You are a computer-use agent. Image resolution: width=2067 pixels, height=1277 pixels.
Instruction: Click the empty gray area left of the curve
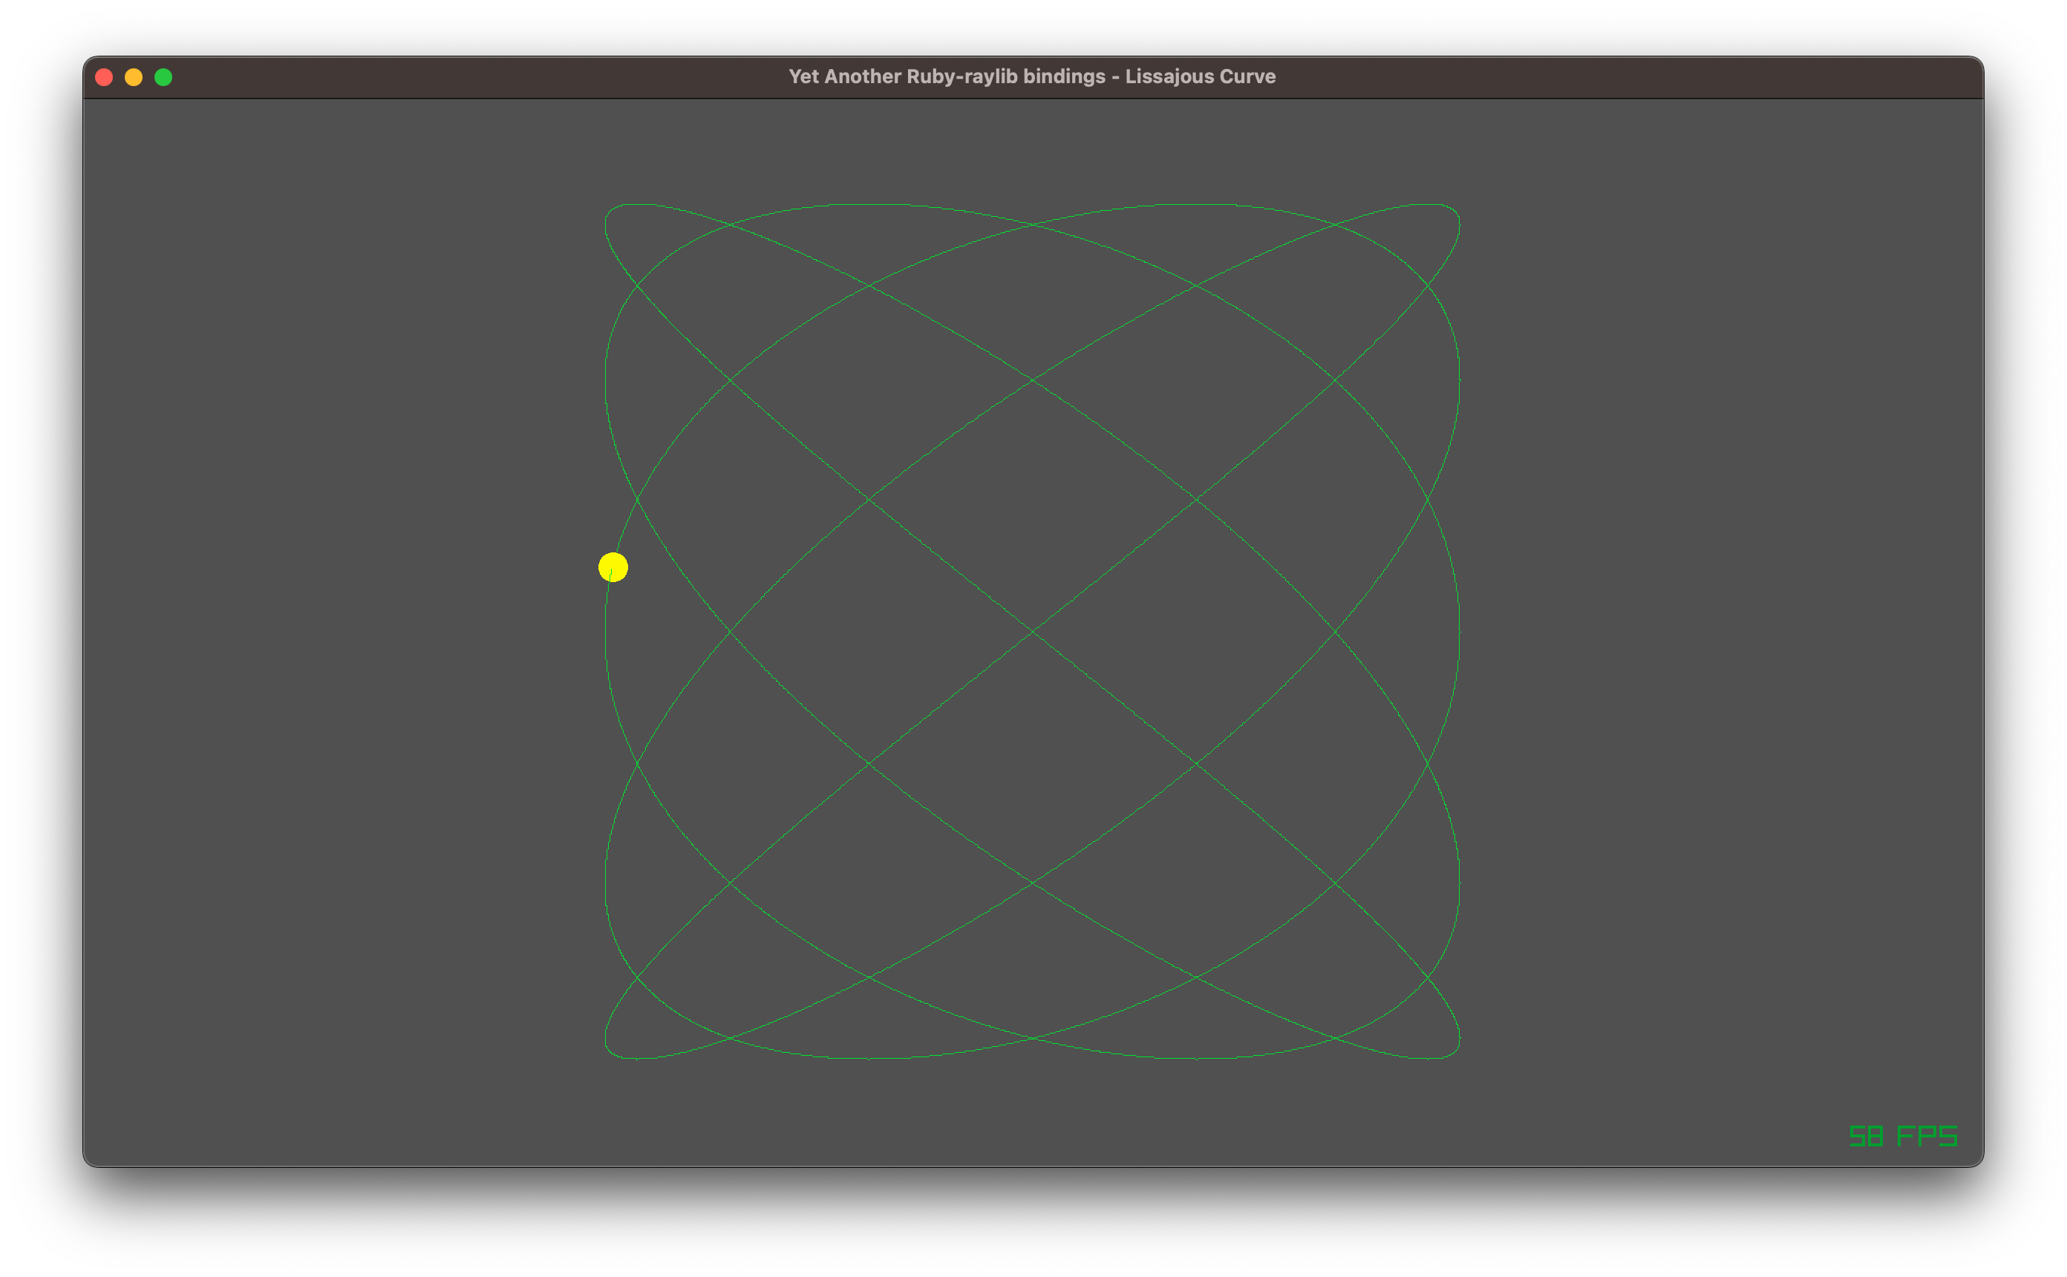(338, 633)
